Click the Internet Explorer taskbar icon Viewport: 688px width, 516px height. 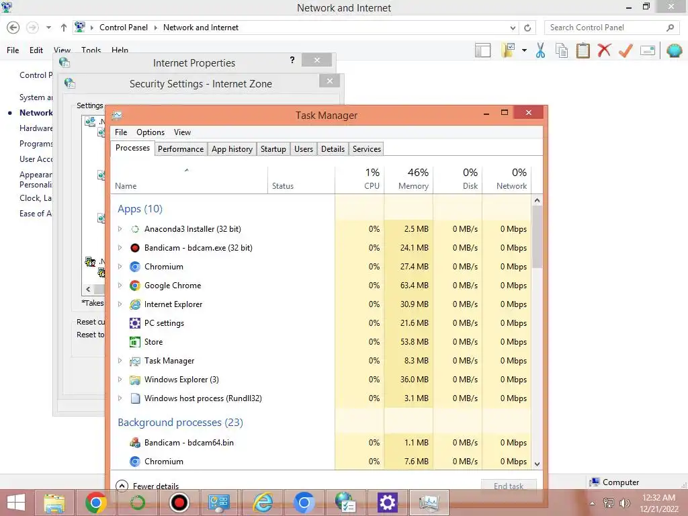263,503
